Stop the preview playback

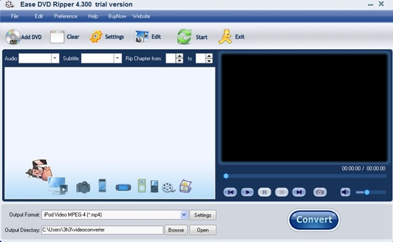click(282, 192)
